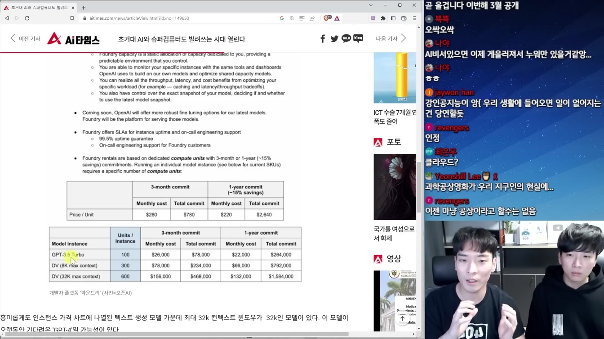Open the extensions puzzle icon
604x339 pixels.
click(383, 18)
